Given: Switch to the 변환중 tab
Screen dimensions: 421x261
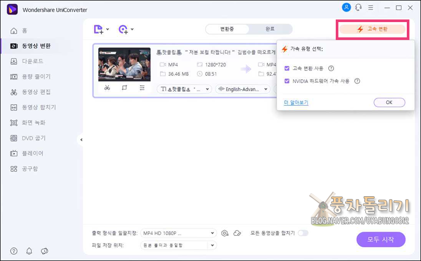Looking at the screenshot, I should [x=227, y=29].
